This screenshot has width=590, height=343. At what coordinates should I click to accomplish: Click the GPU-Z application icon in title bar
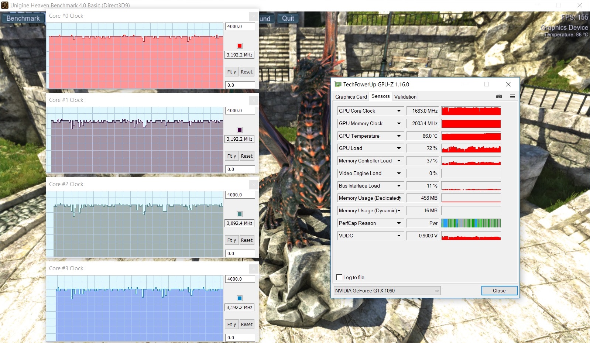[337, 84]
